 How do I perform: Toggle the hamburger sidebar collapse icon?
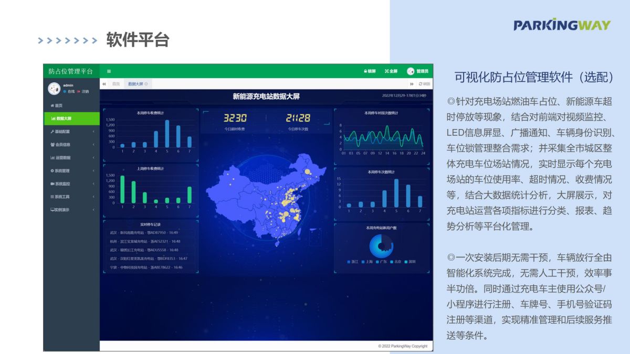tap(109, 71)
